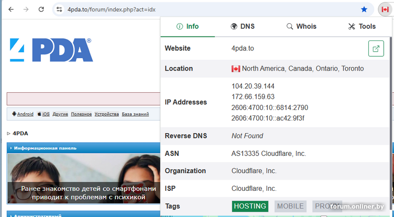Click the Android robot icon
Viewport: 394px width, 217px height.
(x=14, y=114)
